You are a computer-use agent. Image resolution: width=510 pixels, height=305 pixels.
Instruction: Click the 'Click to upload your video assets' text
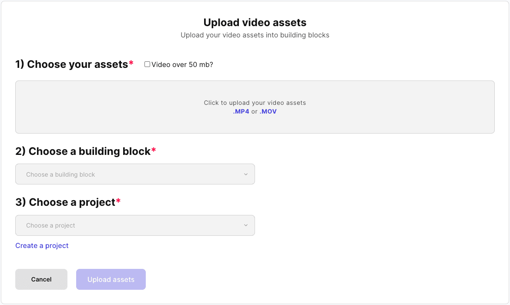pos(255,103)
